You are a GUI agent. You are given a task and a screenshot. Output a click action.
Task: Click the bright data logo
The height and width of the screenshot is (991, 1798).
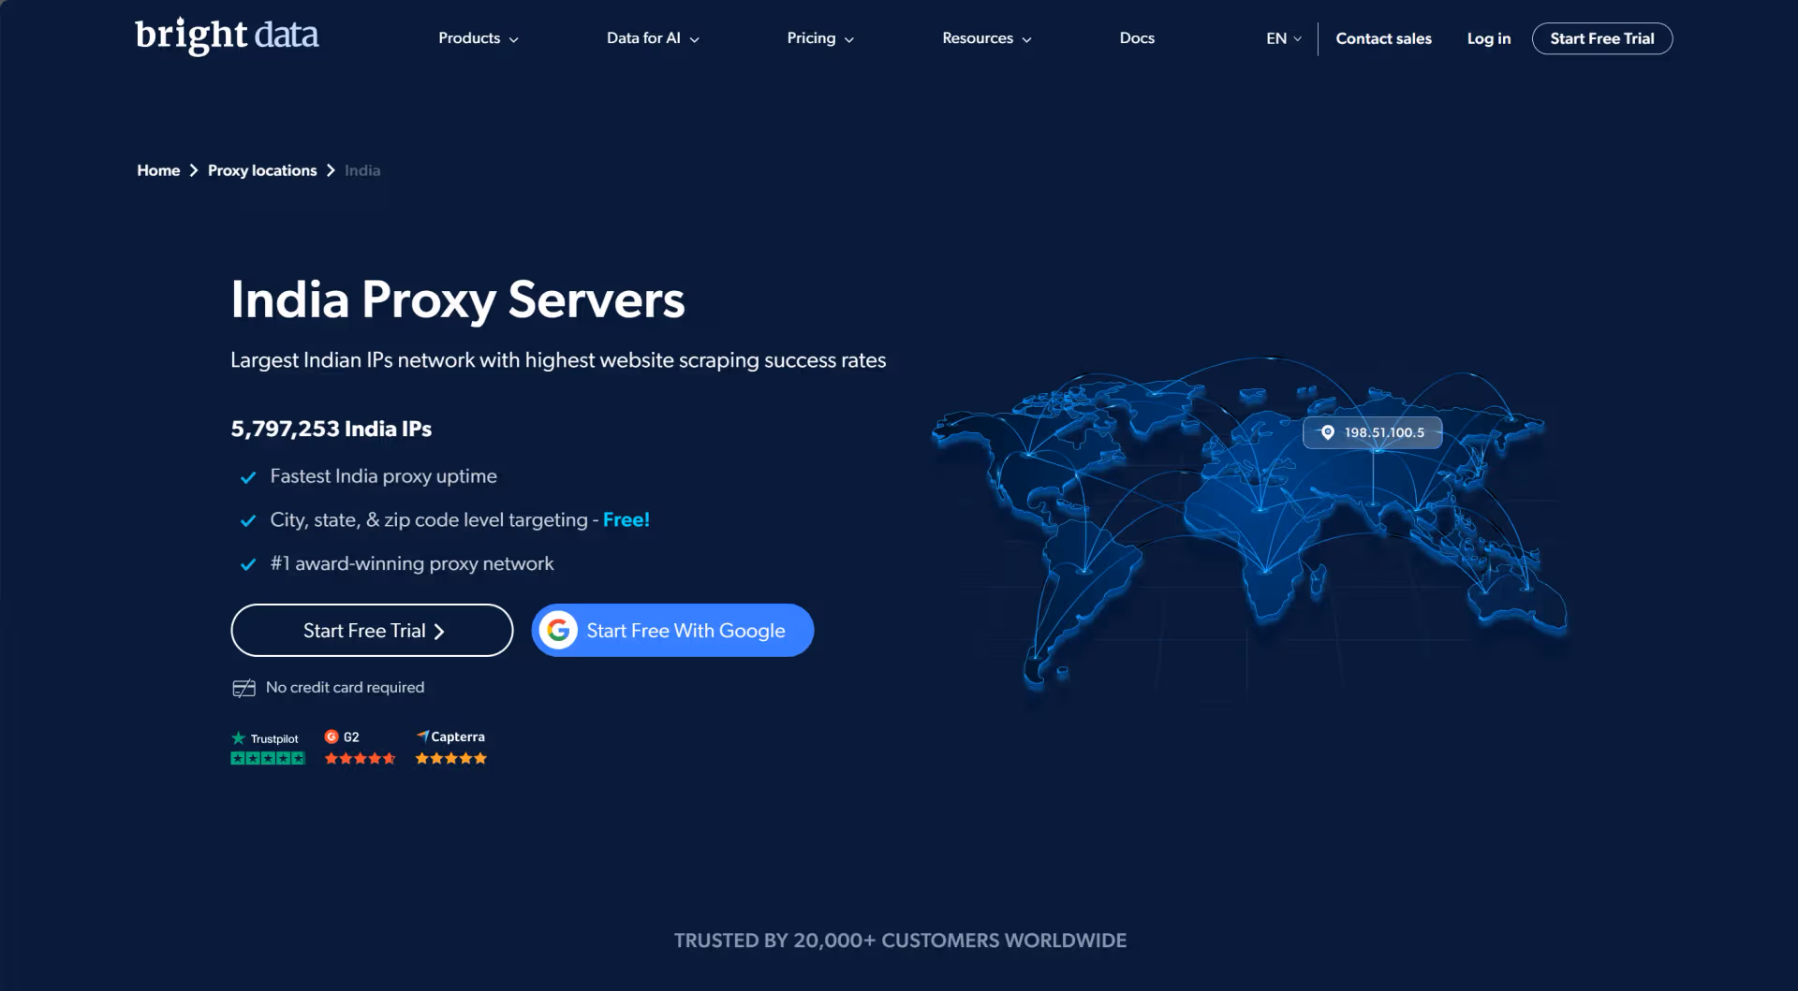pos(227,36)
